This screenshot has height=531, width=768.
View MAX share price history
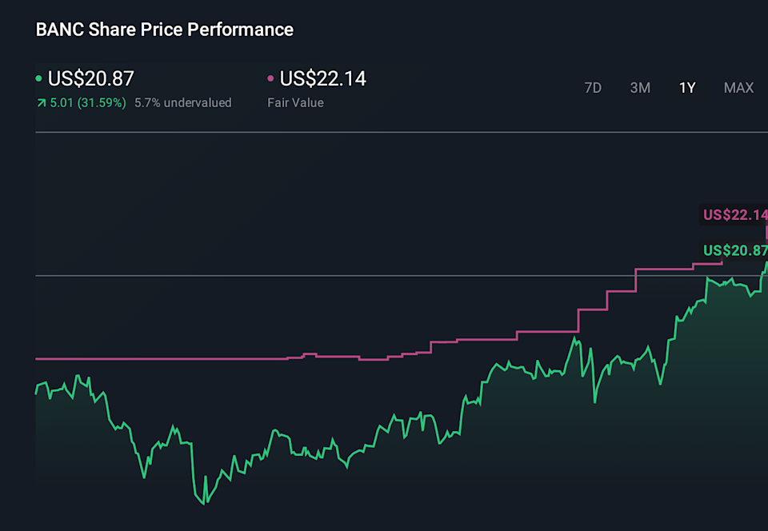[738, 88]
